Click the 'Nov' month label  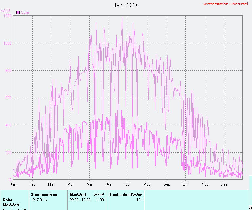pyautogui.click(x=205, y=184)
